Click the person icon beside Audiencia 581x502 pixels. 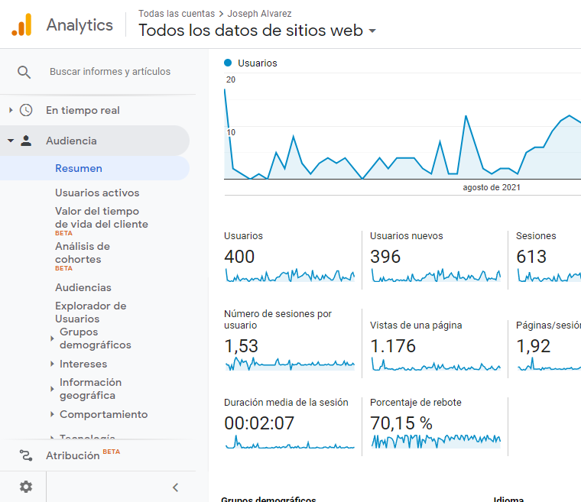[26, 141]
